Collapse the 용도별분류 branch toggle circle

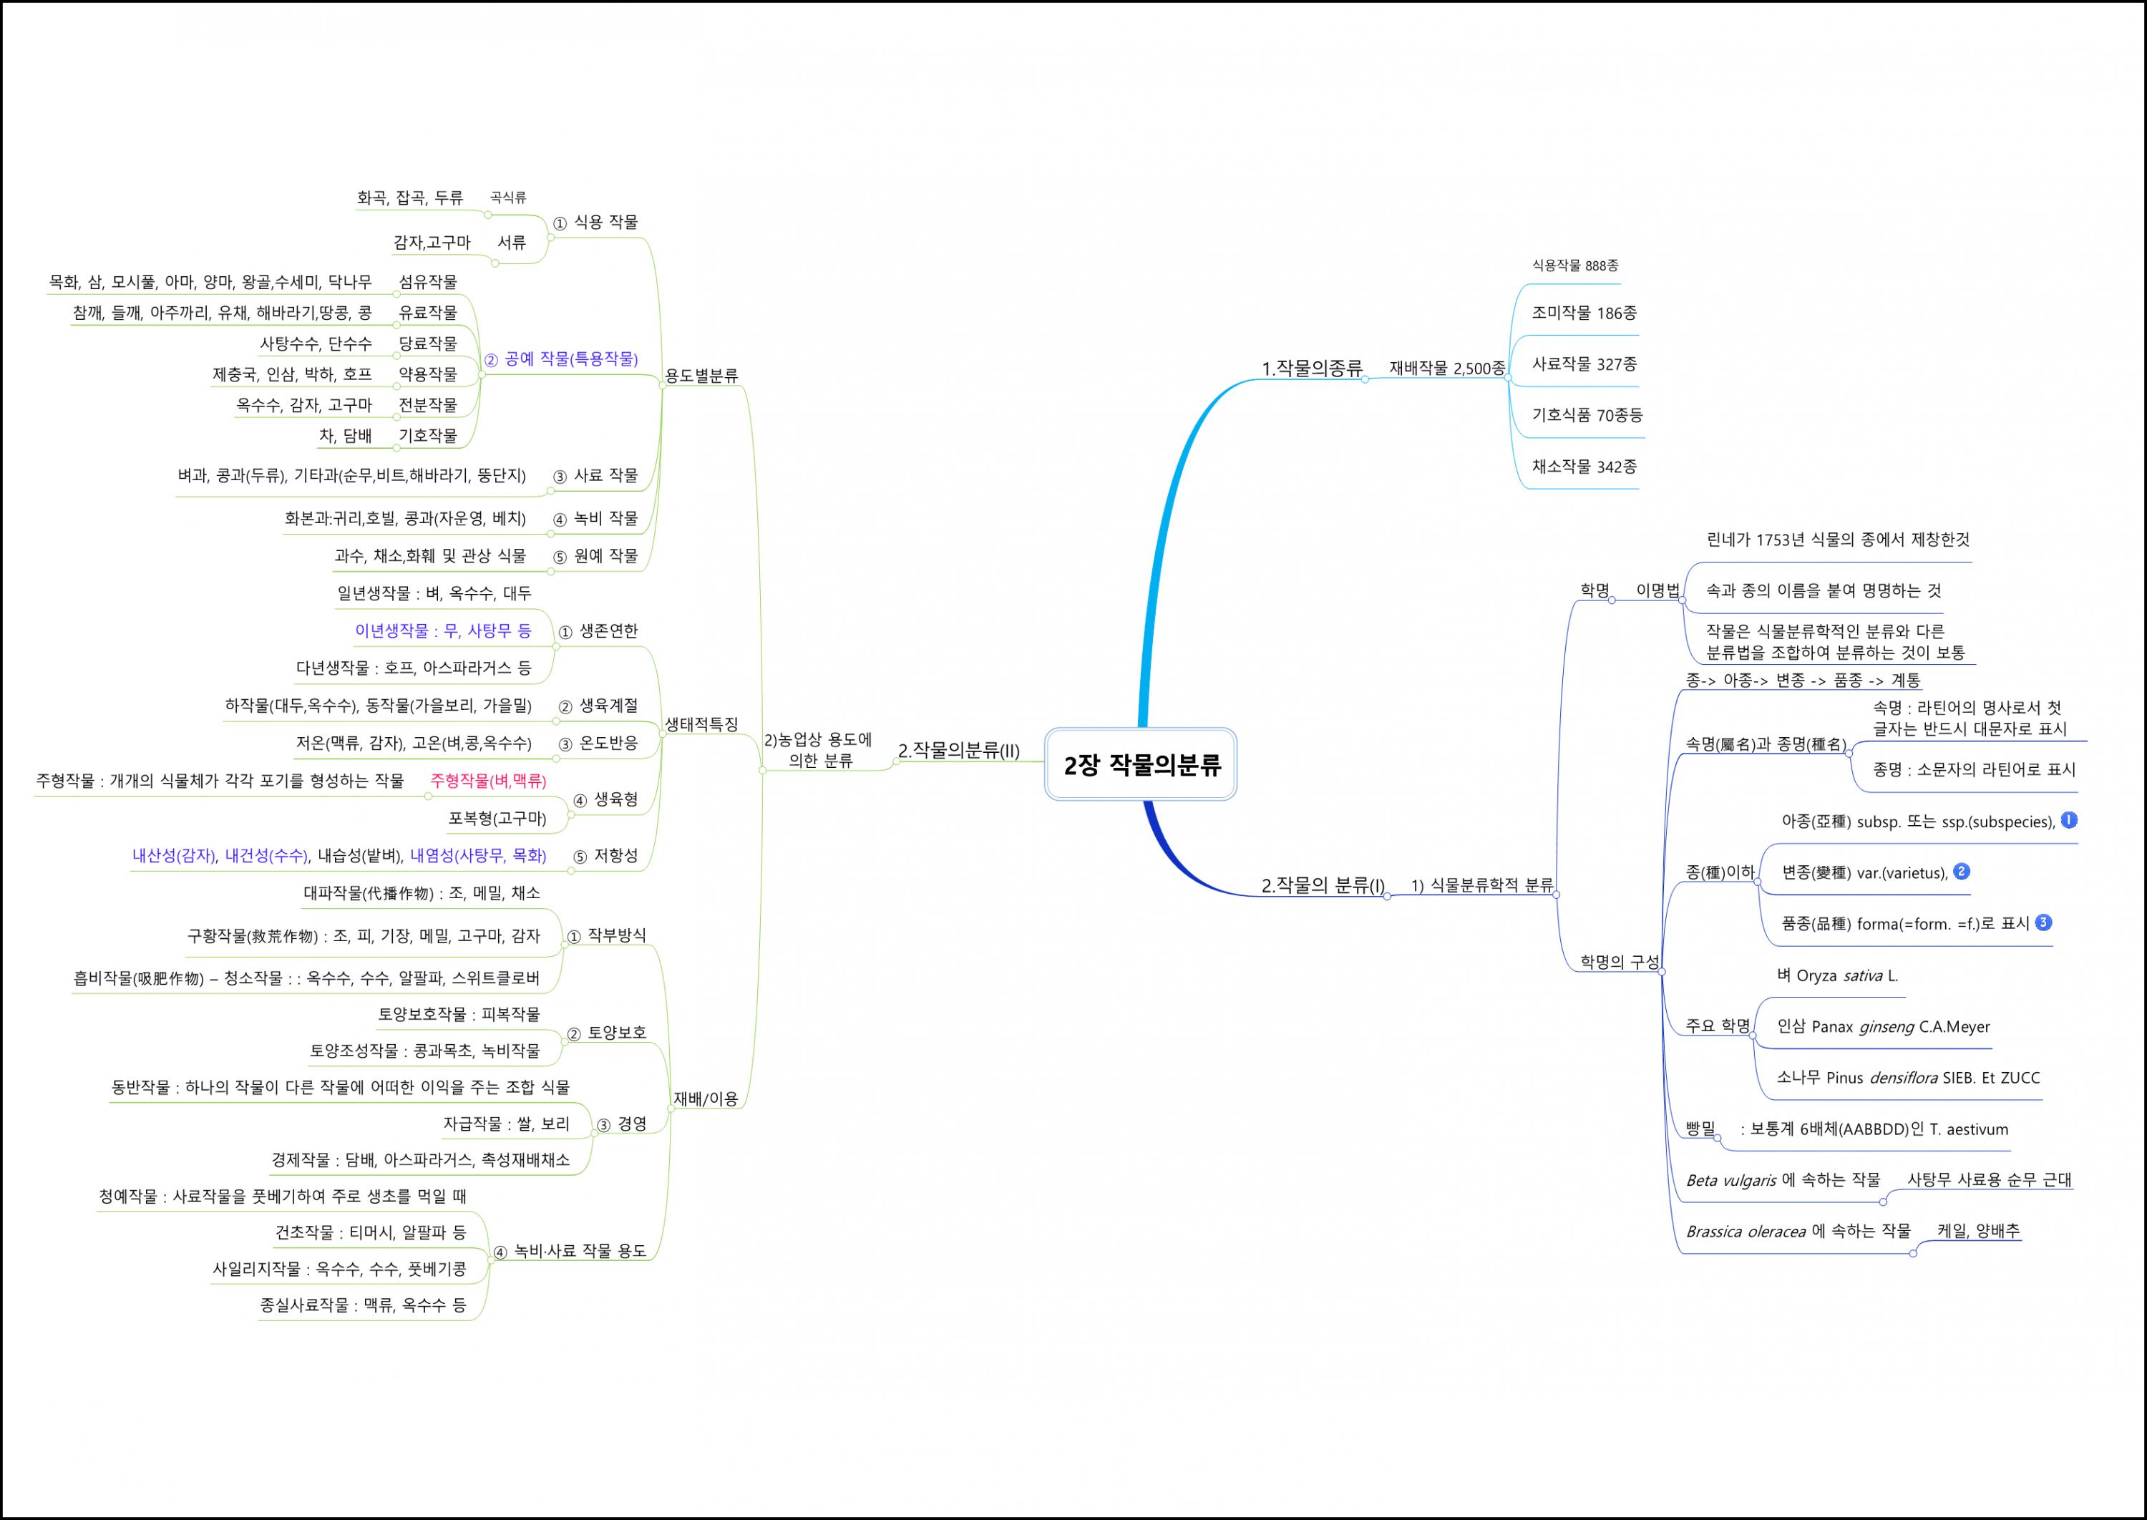click(662, 386)
